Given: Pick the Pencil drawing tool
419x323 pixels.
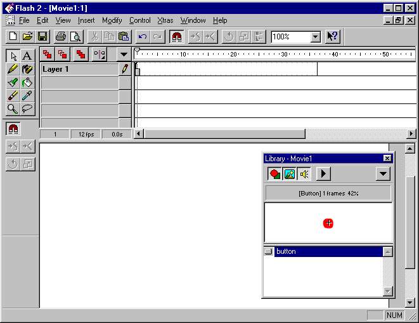Looking at the screenshot, I should point(13,69).
